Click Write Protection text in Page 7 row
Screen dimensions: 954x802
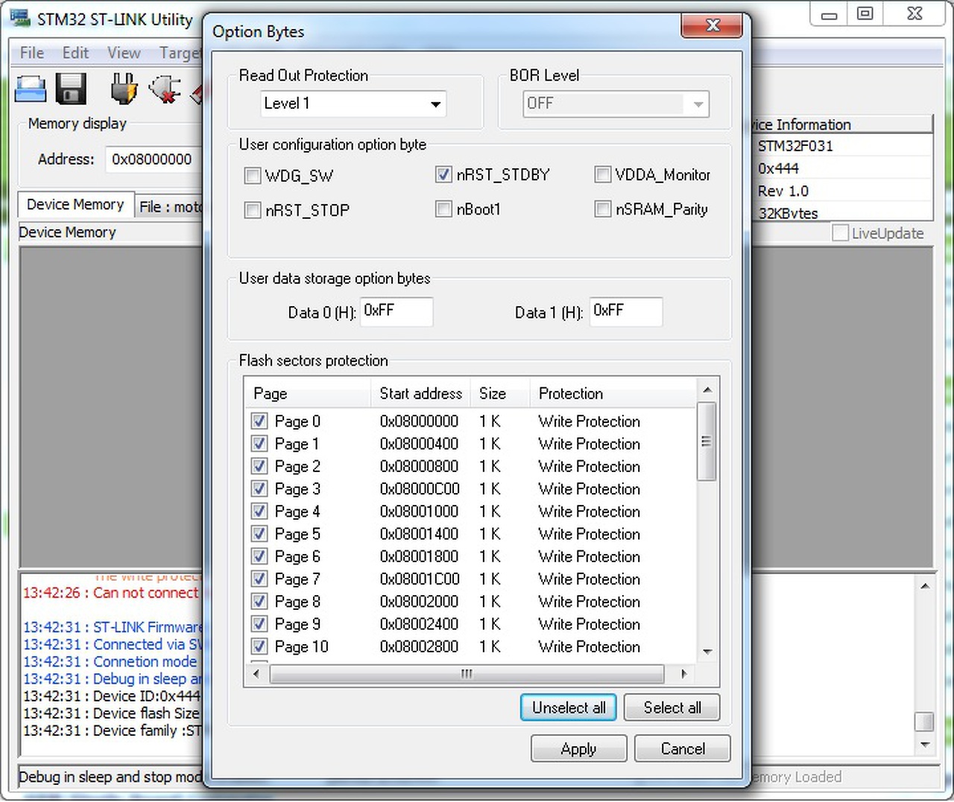click(x=589, y=579)
